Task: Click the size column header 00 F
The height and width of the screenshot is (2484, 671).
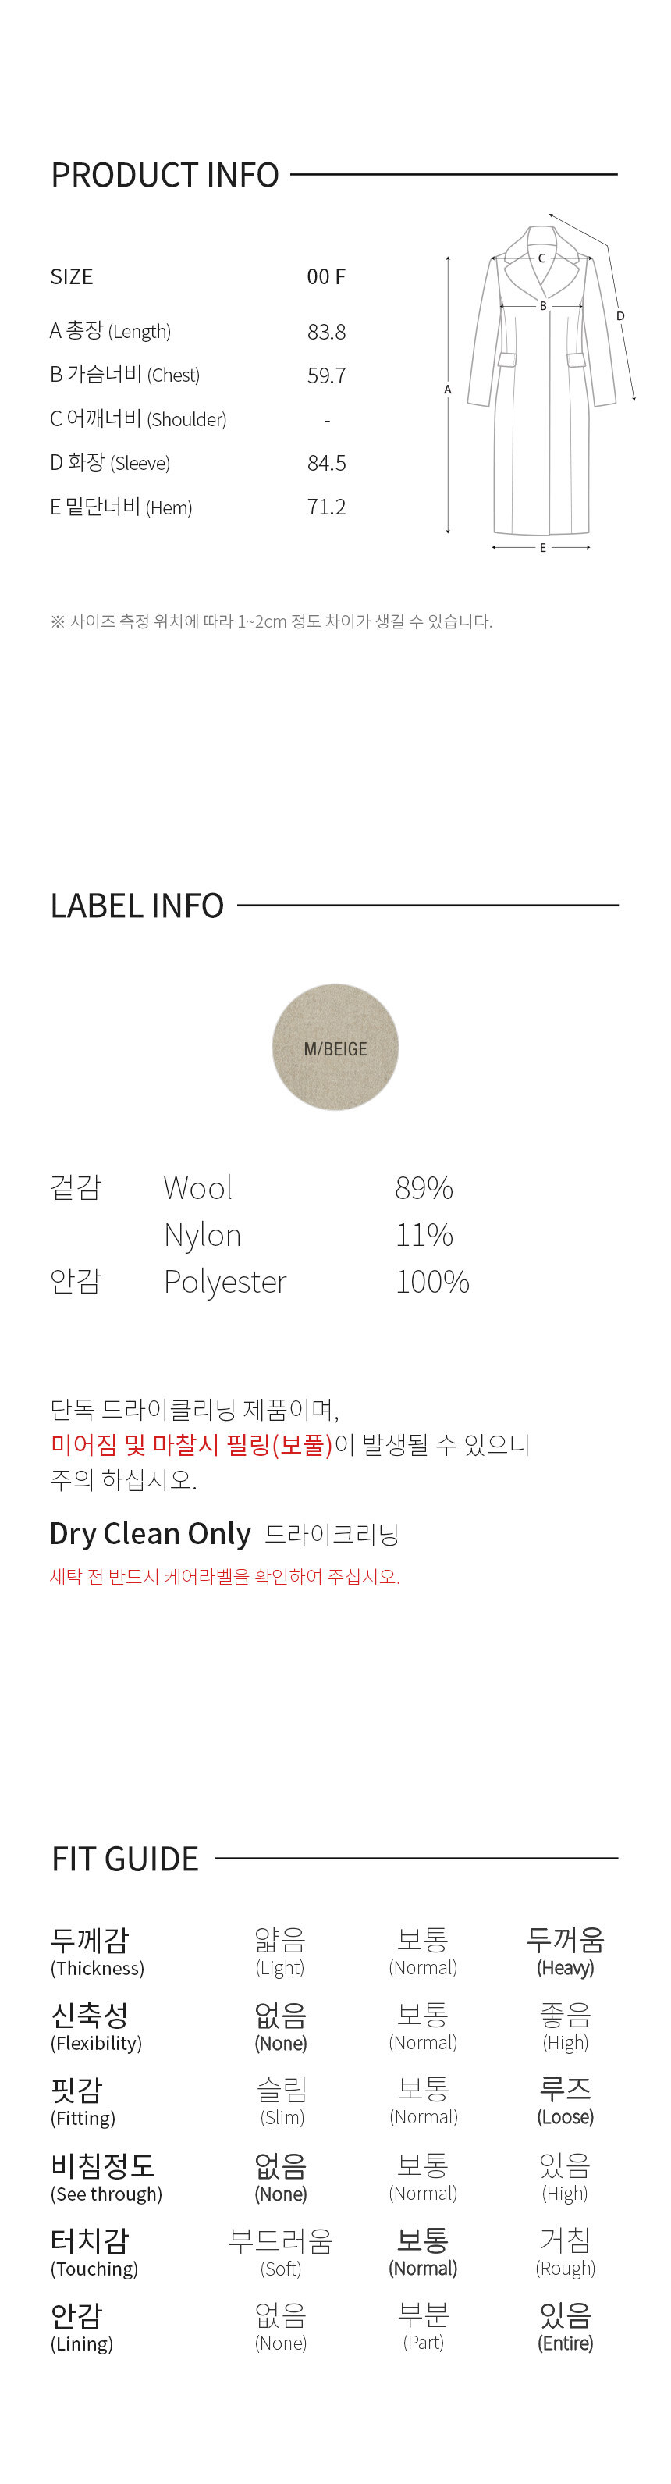Action: [x=326, y=277]
